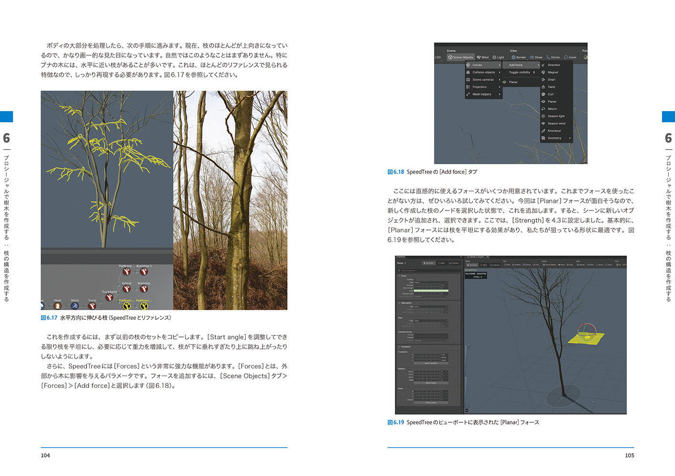Click the Wind button in figure 6.18 toolbar
Screen dimensions: 675x476
pos(483,57)
